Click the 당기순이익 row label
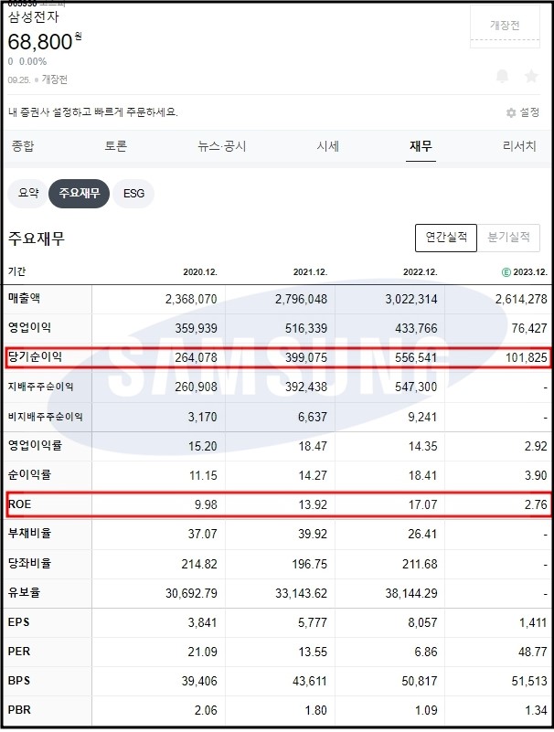 click(35, 357)
